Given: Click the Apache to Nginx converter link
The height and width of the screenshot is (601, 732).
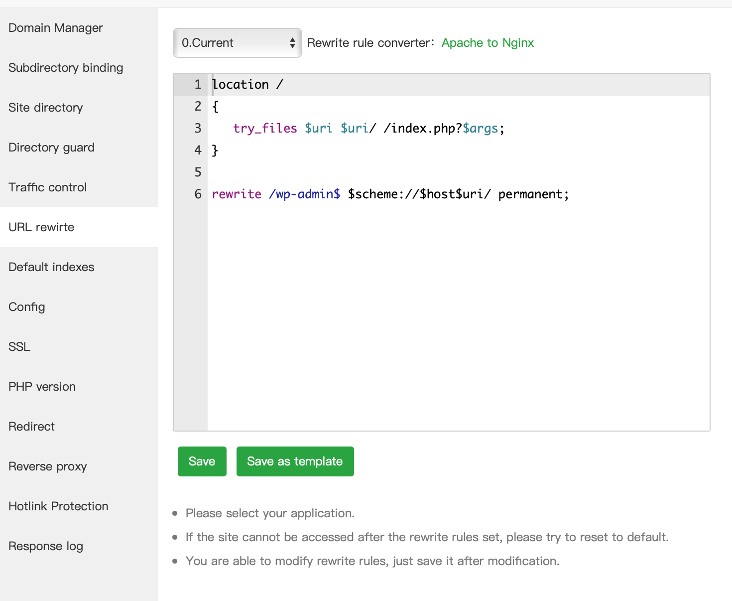Looking at the screenshot, I should tap(487, 43).
